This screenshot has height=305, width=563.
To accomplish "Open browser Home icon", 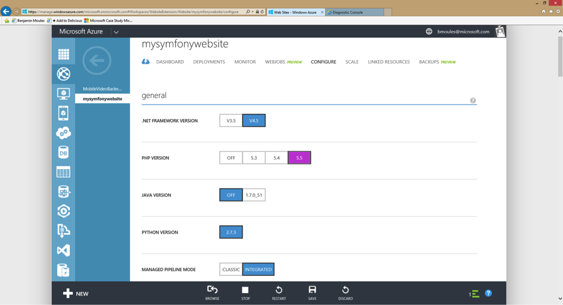I will (x=543, y=11).
